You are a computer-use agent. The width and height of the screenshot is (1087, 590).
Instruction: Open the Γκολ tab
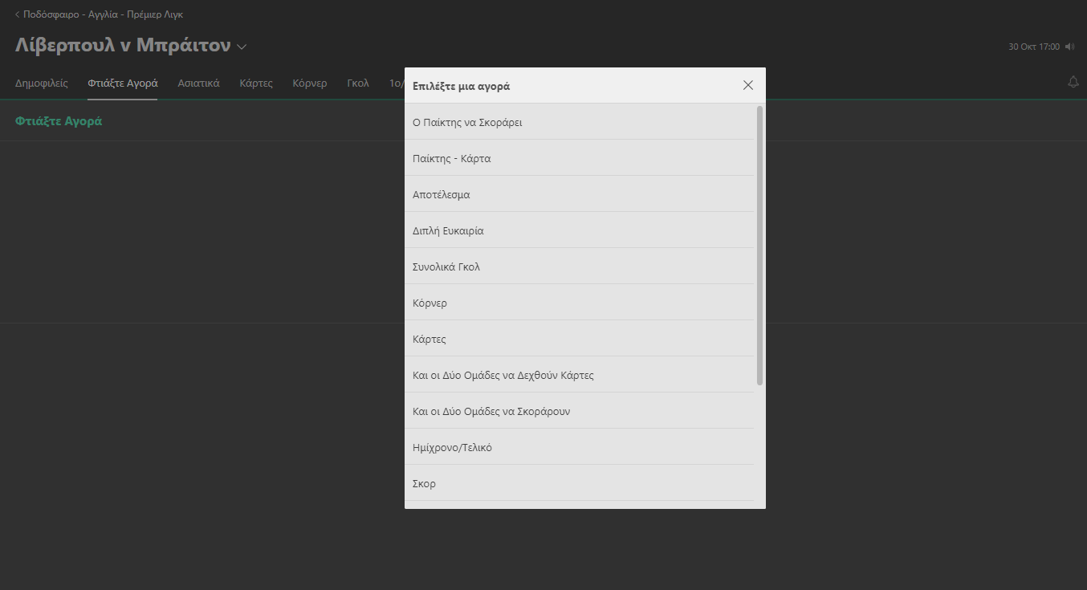point(358,83)
